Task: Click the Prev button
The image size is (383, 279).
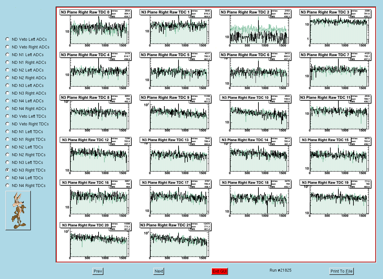Action: [98, 271]
